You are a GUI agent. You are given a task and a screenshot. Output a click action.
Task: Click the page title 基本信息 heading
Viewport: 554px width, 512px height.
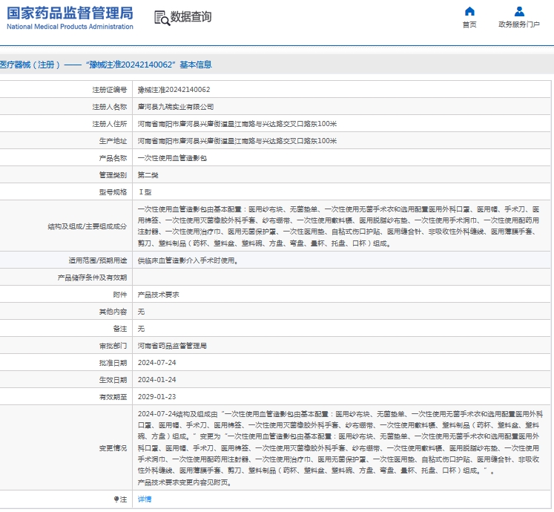click(105, 65)
